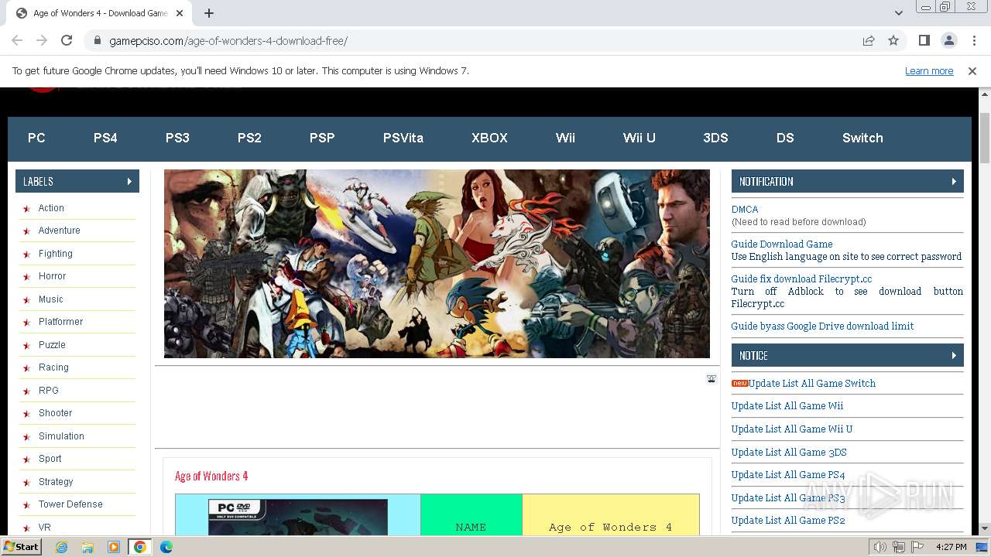
Task: Open Microsoft Edge from taskbar
Action: (x=166, y=547)
